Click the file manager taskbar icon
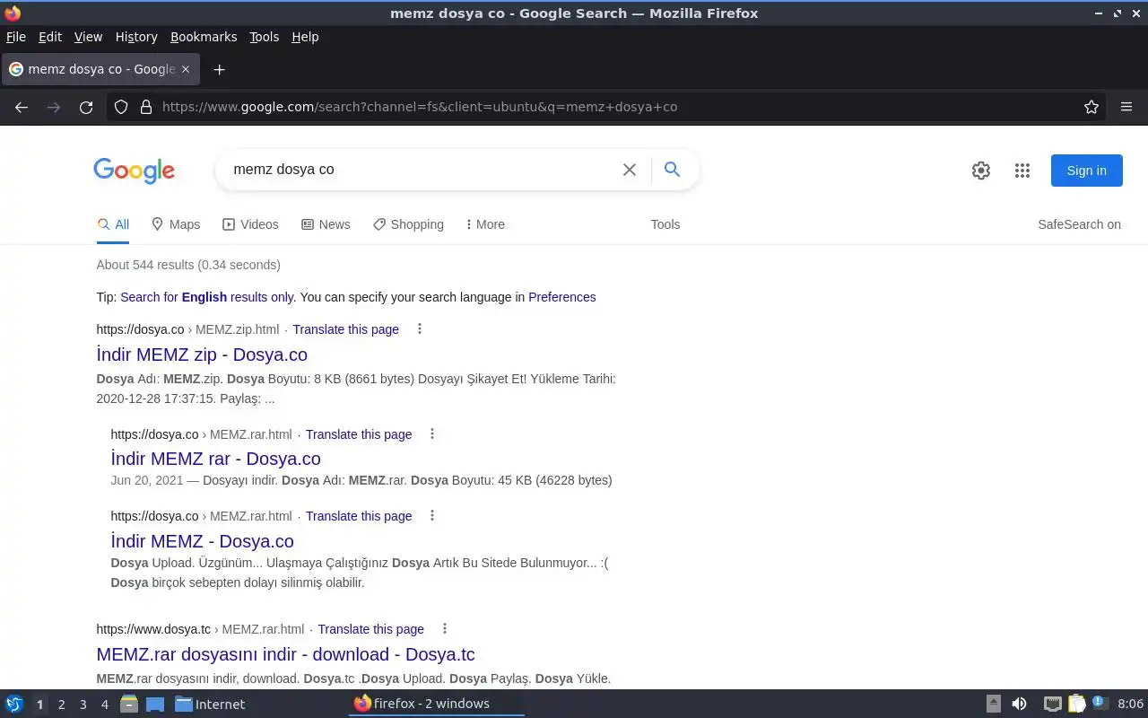 pyautogui.click(x=129, y=704)
